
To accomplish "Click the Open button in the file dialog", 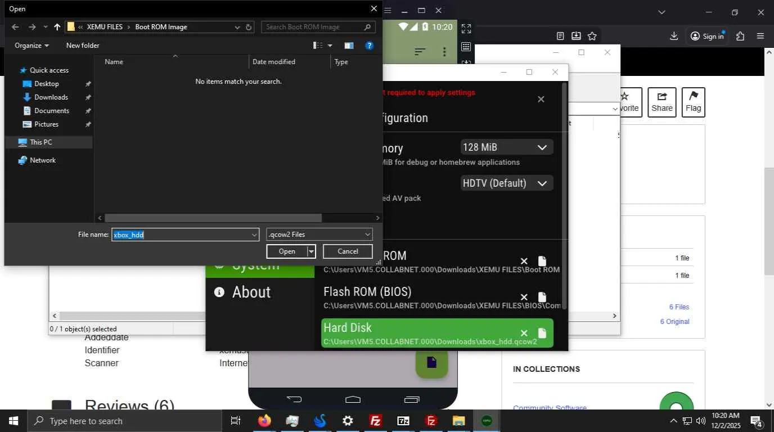I will click(x=287, y=251).
